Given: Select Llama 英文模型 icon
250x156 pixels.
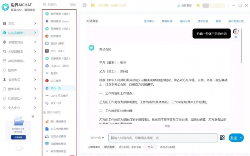Looking at the screenshot, I should 47,96.
